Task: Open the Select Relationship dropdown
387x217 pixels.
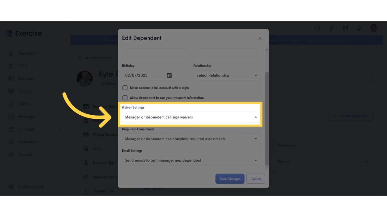Action: pos(227,75)
